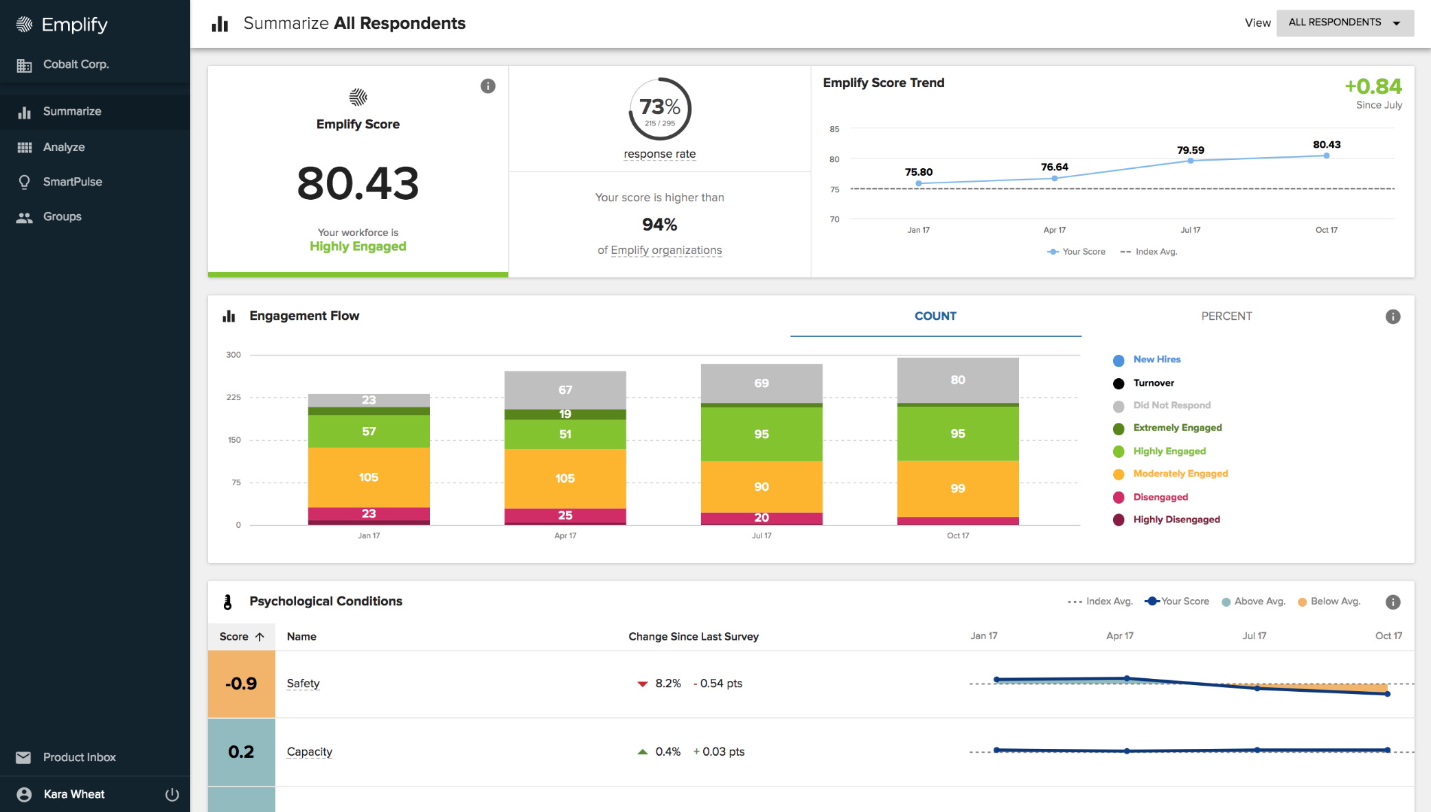The height and width of the screenshot is (812, 1431).
Task: Select the Cobalt Corp. organization
Action: point(76,65)
